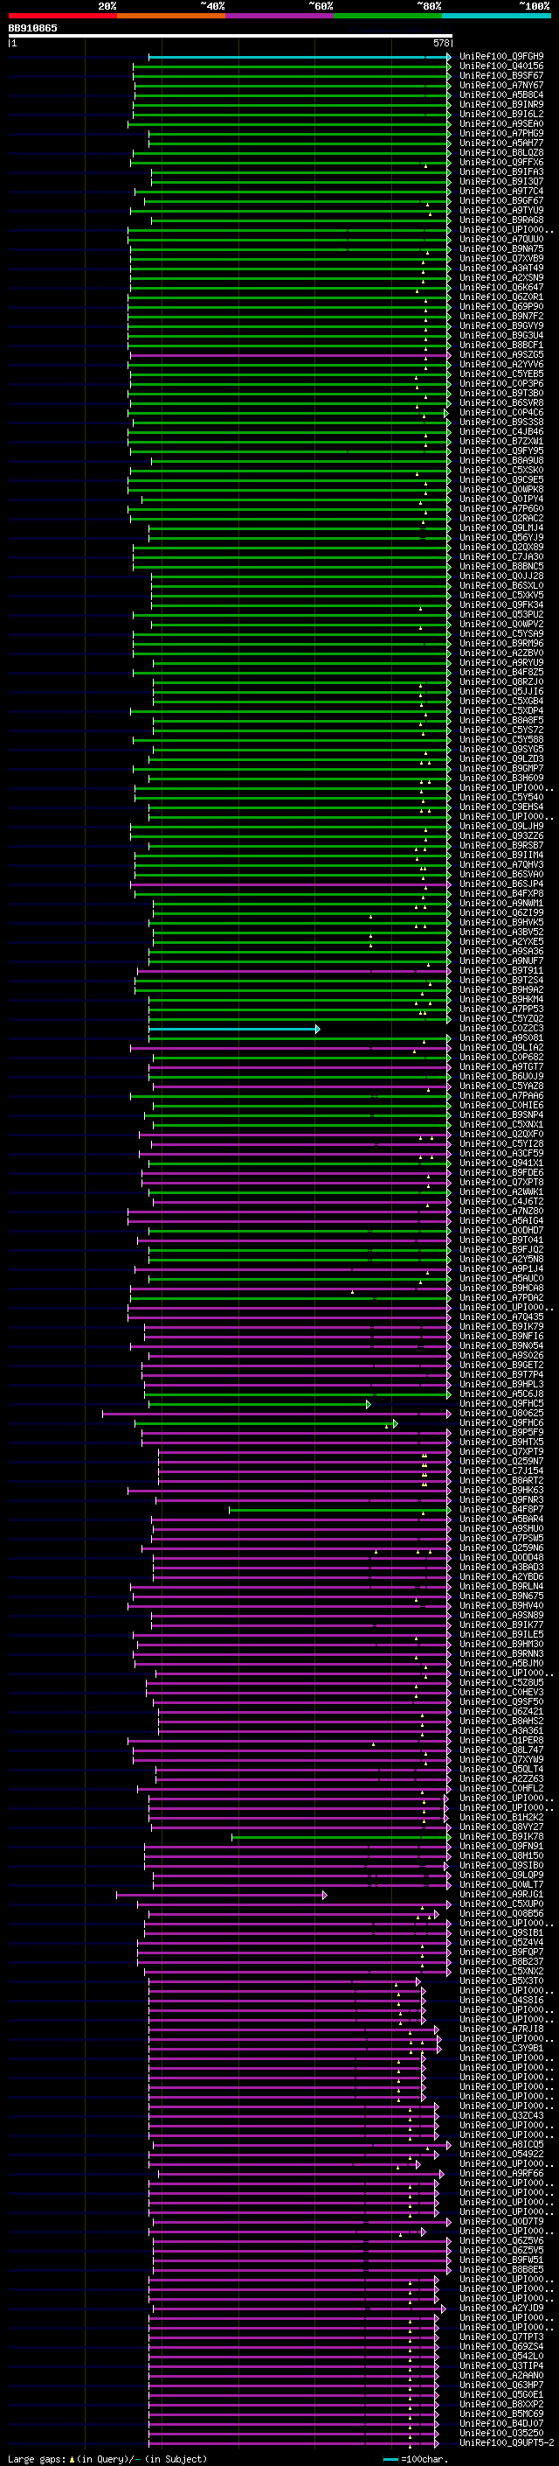Open hit UniRef100_C0Z2C3

click(501, 1028)
